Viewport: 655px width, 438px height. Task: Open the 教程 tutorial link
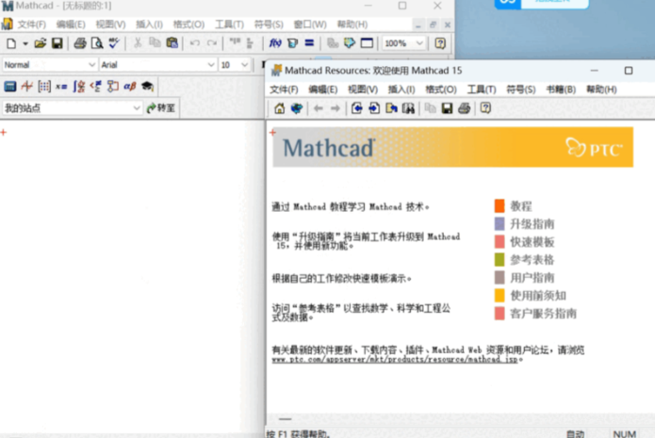[x=521, y=205]
